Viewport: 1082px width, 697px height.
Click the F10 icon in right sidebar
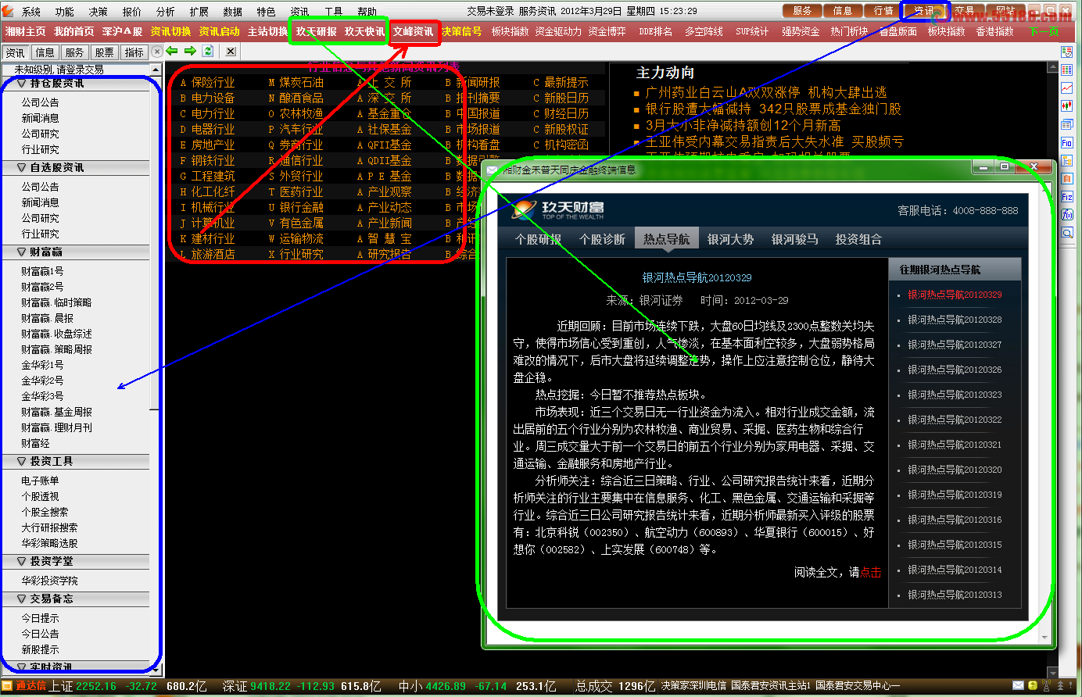[x=1067, y=143]
